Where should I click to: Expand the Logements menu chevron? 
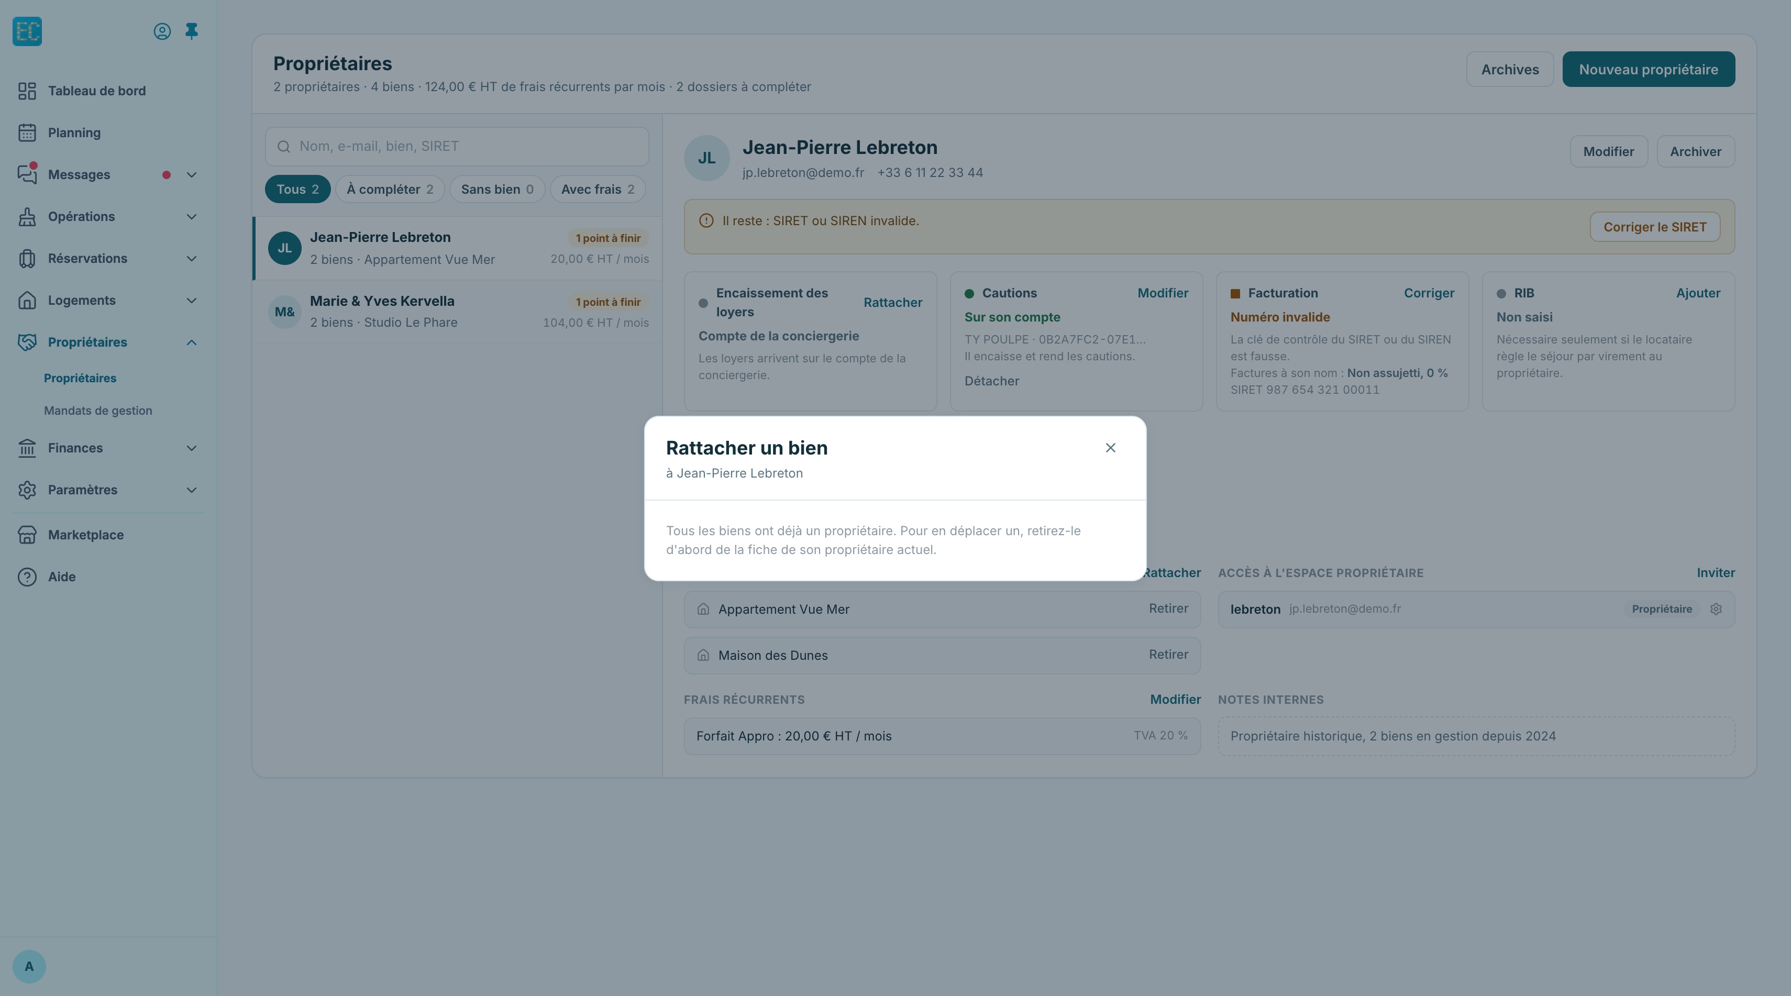(192, 300)
